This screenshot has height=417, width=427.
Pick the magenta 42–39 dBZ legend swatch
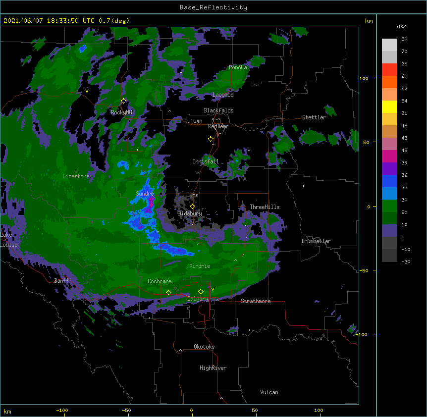[389, 156]
